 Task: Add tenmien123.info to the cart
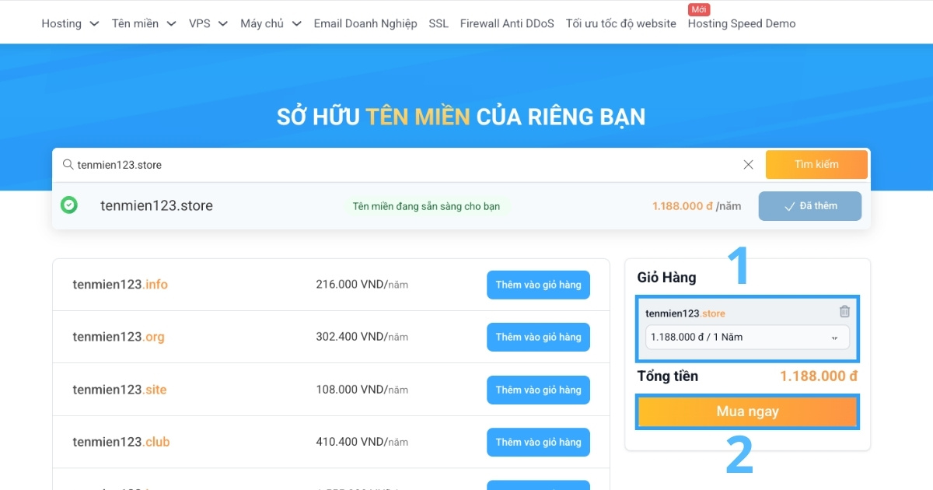coord(538,285)
